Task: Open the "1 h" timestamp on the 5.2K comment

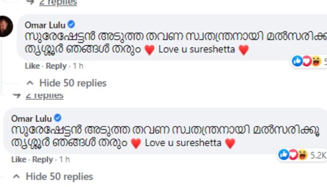Action: (x=65, y=159)
